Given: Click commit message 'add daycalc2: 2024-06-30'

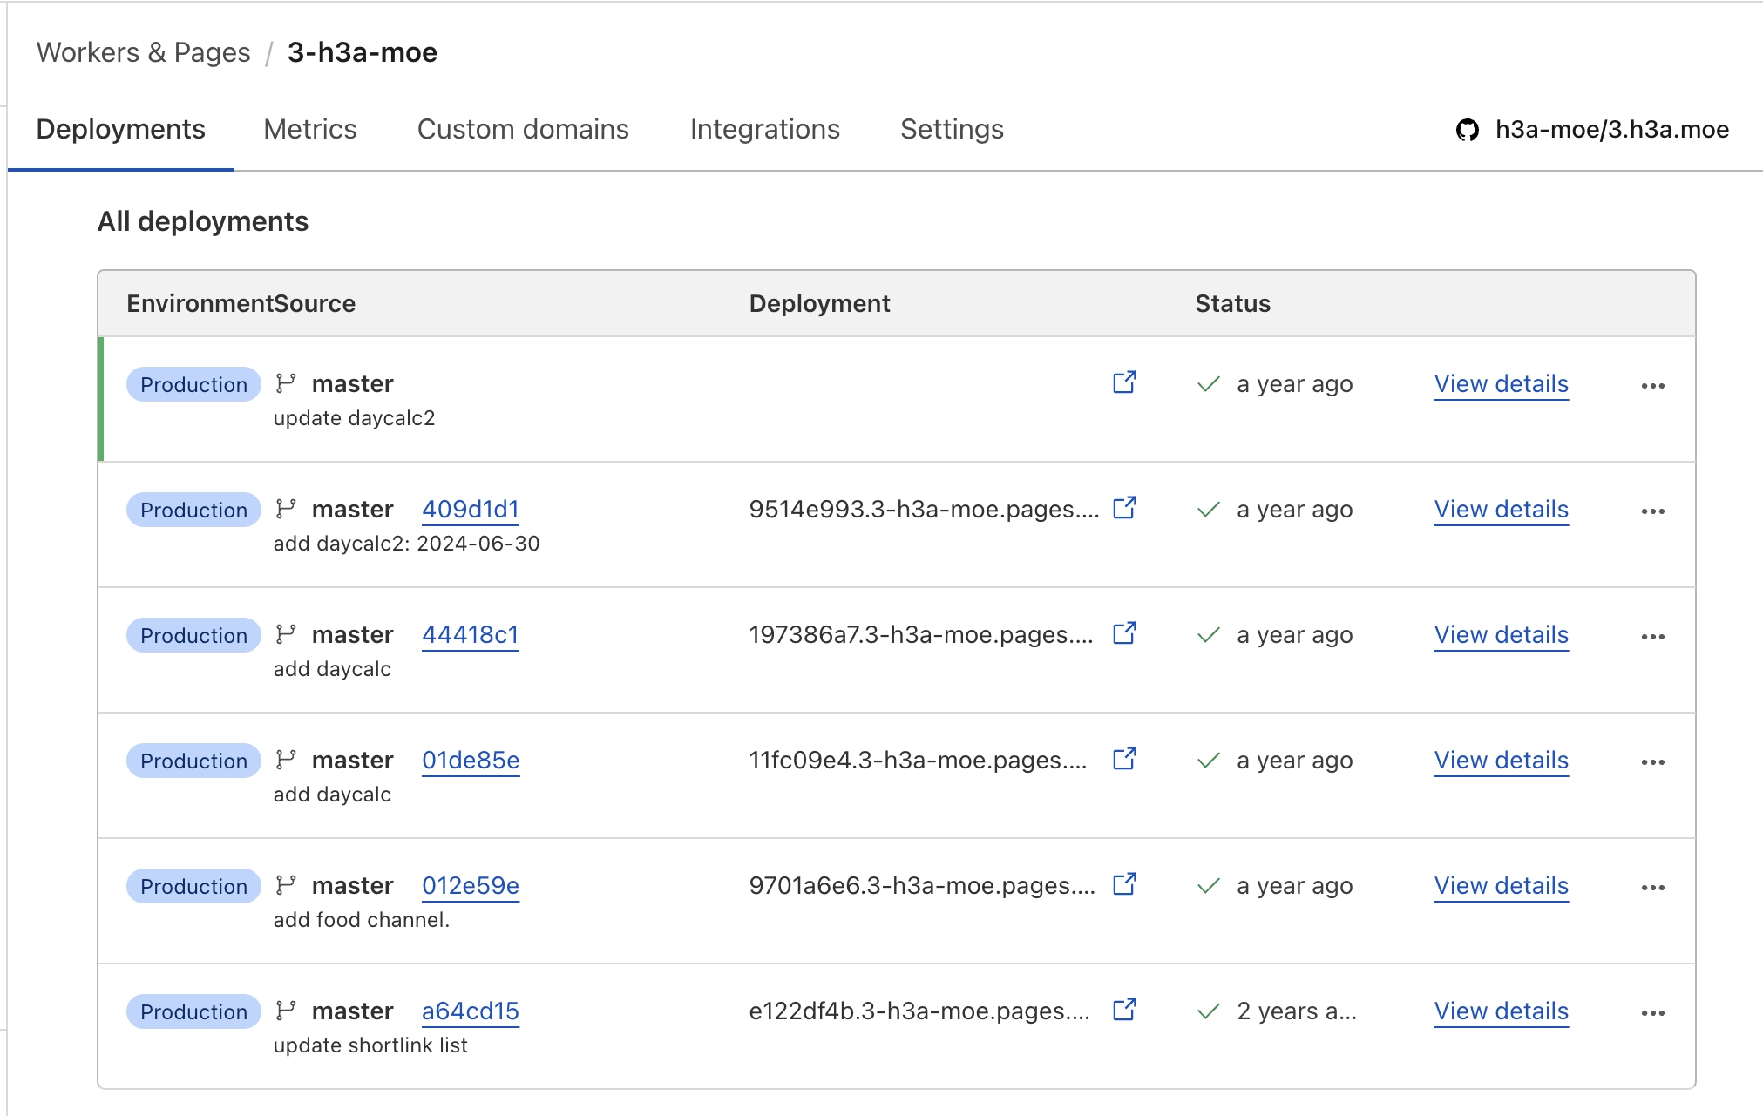Looking at the screenshot, I should [x=407, y=544].
